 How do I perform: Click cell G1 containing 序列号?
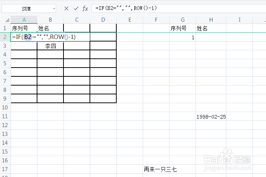183,28
